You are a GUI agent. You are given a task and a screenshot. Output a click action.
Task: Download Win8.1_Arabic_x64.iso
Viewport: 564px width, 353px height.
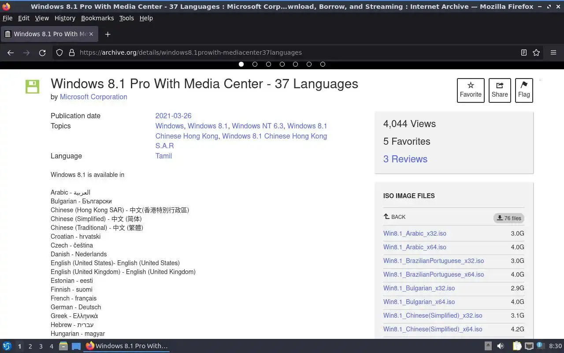pyautogui.click(x=415, y=247)
